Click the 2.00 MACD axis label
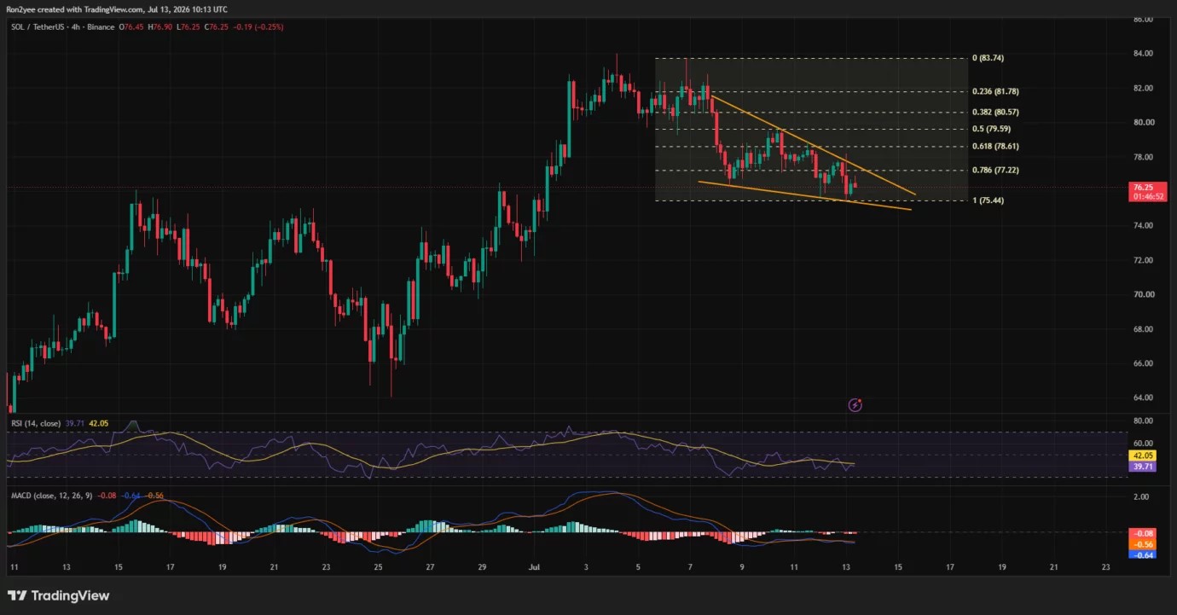The height and width of the screenshot is (615, 1177). click(x=1141, y=496)
